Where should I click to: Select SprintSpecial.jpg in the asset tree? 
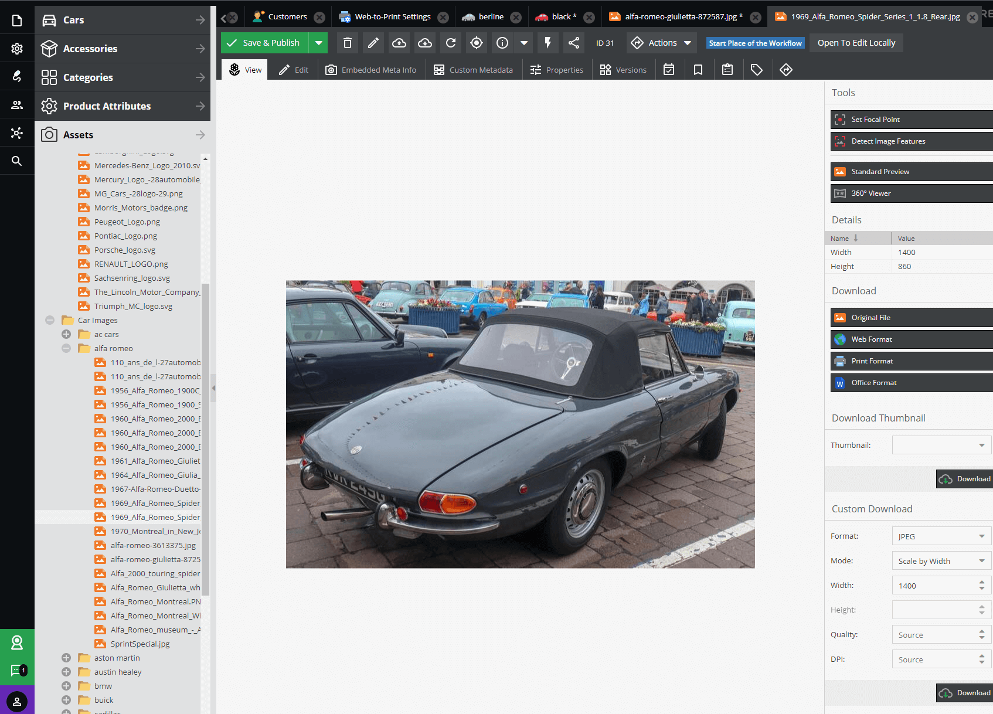[x=140, y=644]
